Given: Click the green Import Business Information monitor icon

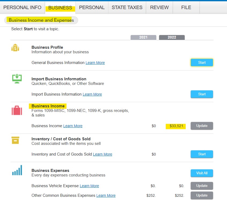Looking at the screenshot, I should pos(17,78).
